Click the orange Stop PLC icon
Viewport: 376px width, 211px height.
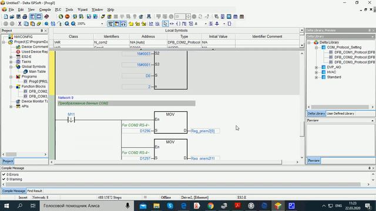pyautogui.click(x=68, y=16)
